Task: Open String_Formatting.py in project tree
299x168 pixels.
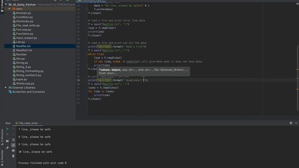Action: (x=30, y=71)
